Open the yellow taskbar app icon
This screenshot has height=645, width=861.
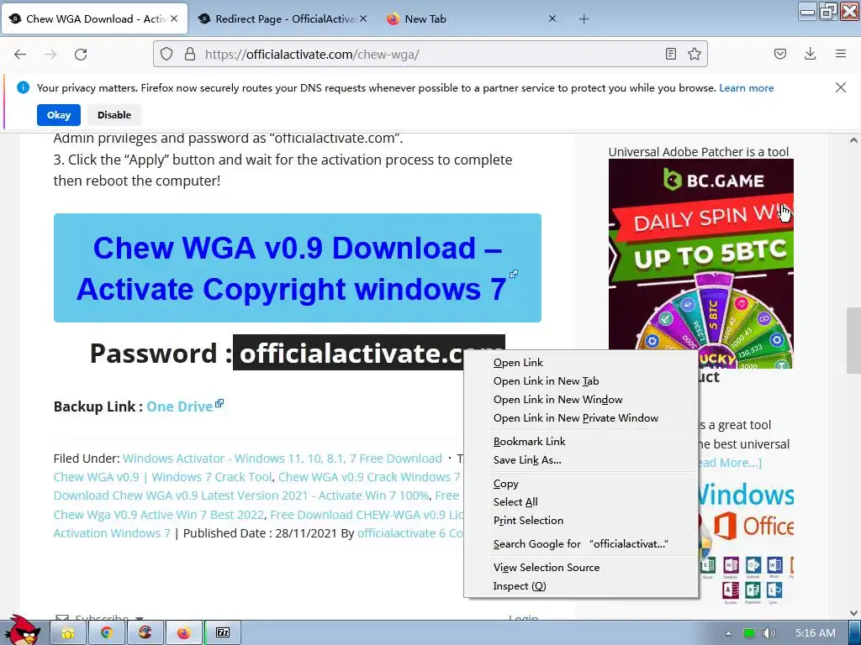click(x=67, y=633)
